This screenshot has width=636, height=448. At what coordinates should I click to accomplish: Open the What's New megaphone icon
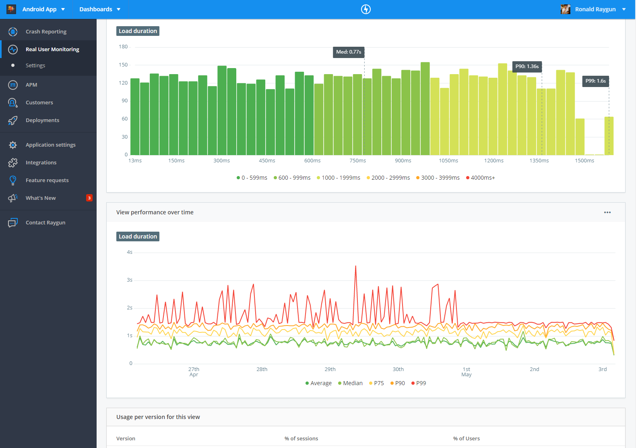(x=13, y=198)
